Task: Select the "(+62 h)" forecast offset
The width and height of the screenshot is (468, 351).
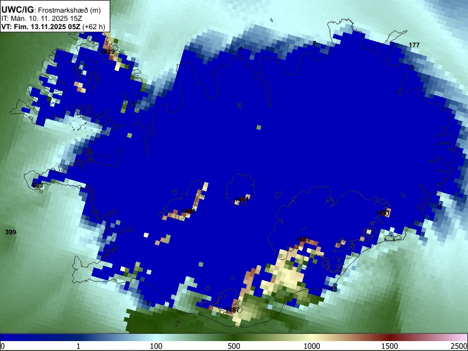Action: 94,26
